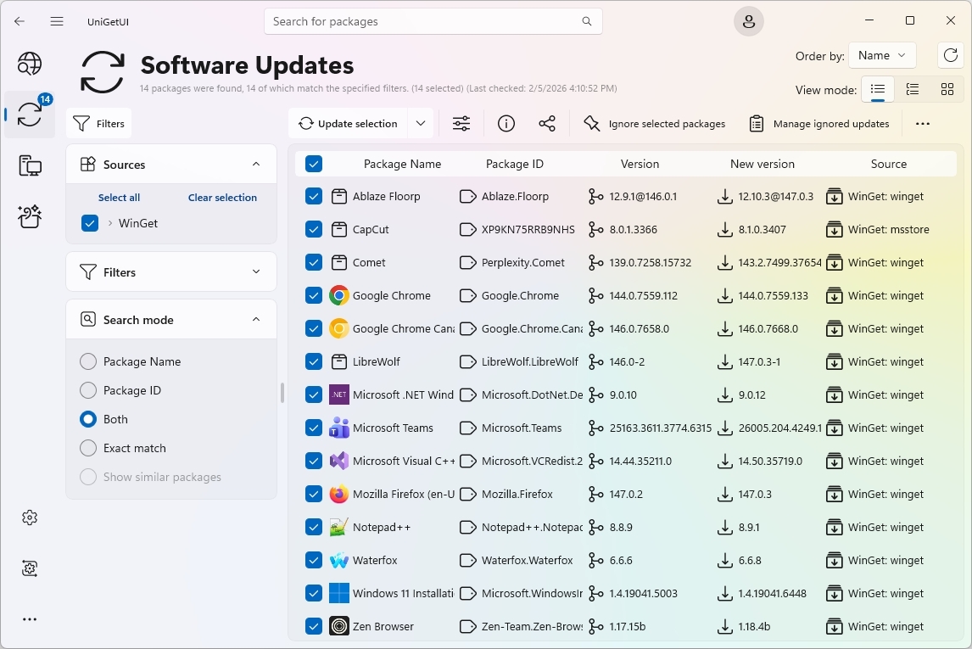Share selected packages using the share icon

click(547, 123)
